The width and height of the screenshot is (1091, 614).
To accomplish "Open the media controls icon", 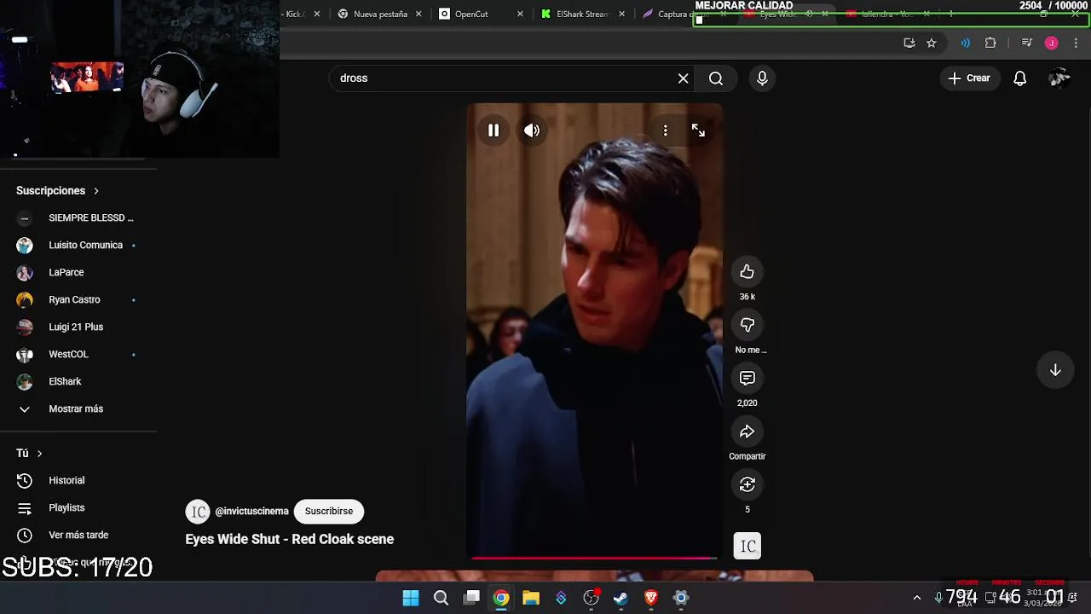I will 1027,43.
